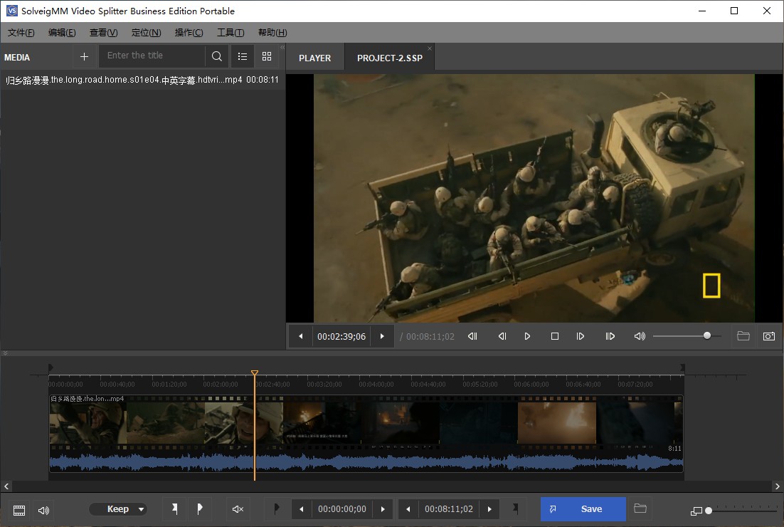Switch media panel to list view
The image size is (784, 527).
[243, 57]
